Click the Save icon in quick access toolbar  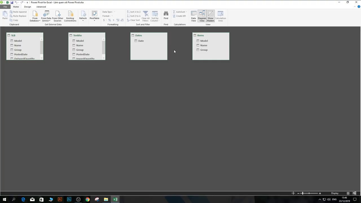(x=12, y=2)
